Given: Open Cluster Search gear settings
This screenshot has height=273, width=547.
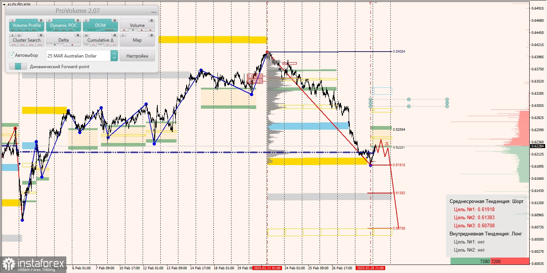Looking at the screenshot, I should coord(41,35).
